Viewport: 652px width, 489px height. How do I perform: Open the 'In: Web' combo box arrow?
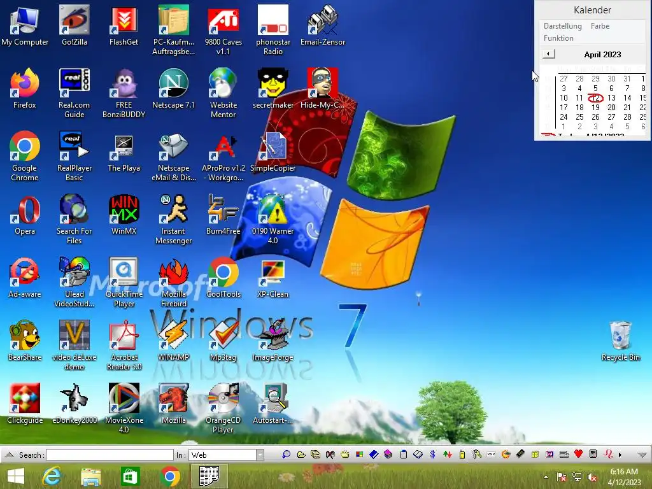tap(260, 455)
